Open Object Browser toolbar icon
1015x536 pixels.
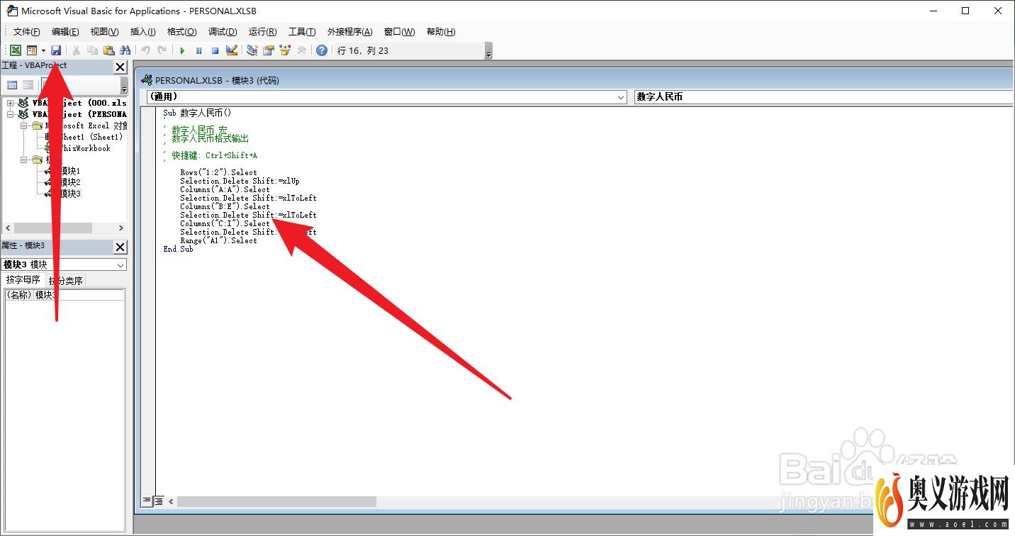coord(285,50)
